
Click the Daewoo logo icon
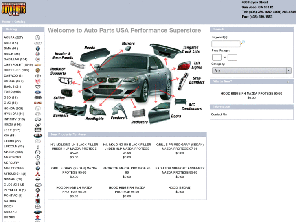pos(38,76)
